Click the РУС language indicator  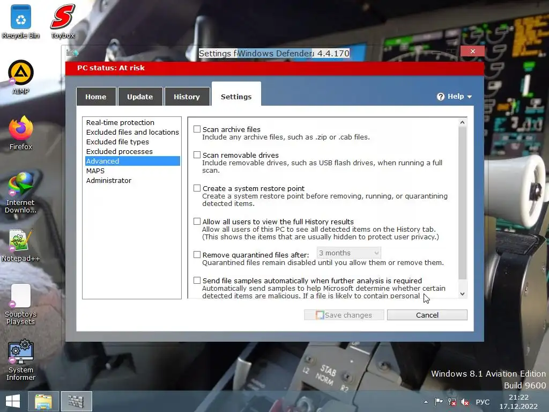483,402
